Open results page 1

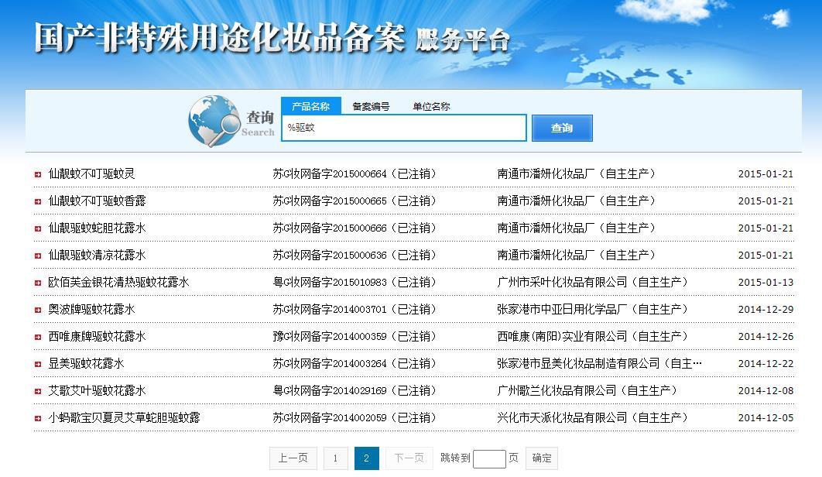335,458
